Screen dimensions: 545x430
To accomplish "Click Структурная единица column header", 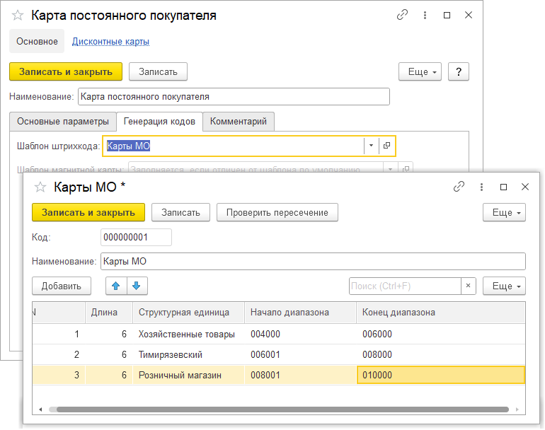I will (x=188, y=313).
